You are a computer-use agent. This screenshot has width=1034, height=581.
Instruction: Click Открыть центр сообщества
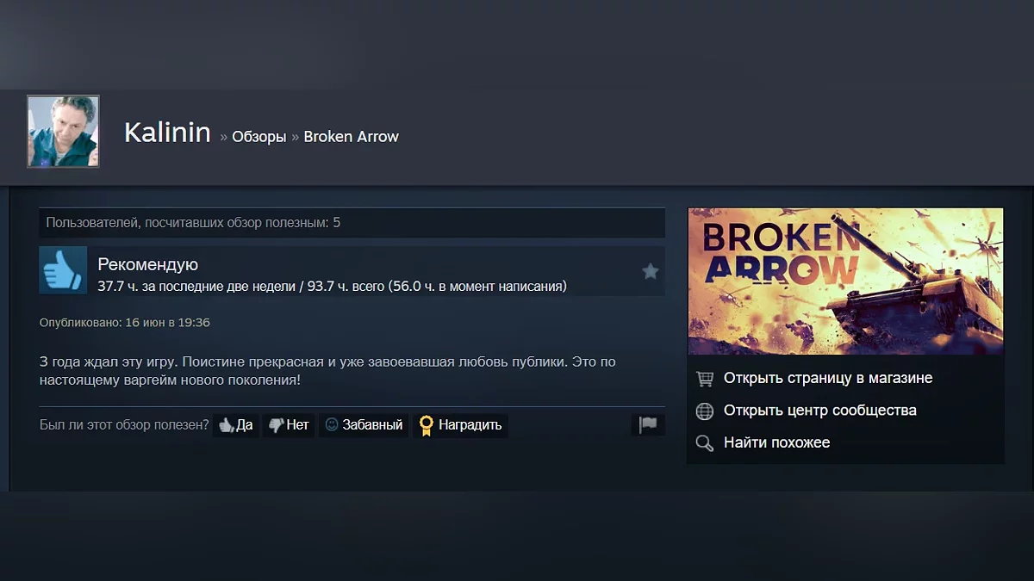819,411
